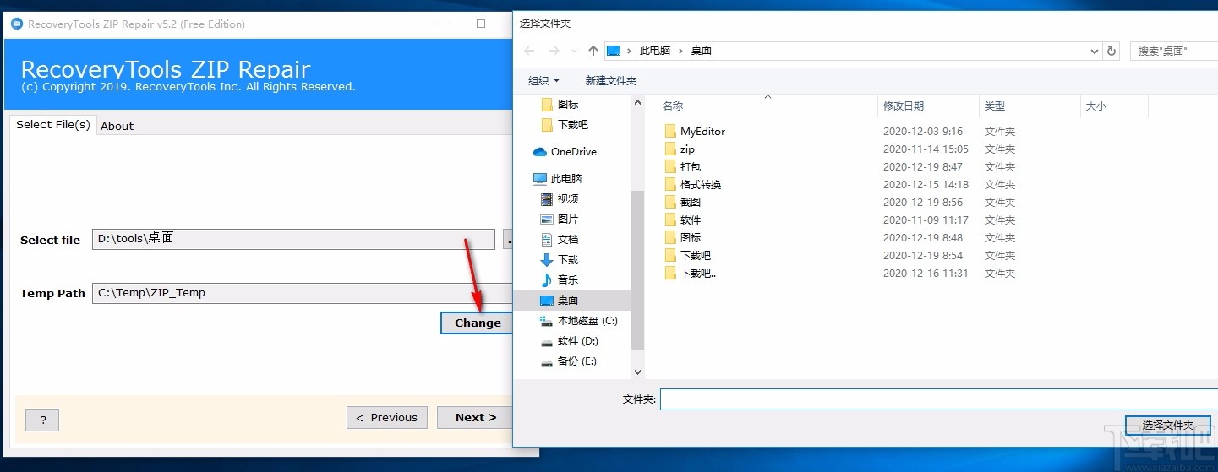This screenshot has height=472, width=1218.
Task: Click the < Previous button
Action: 387,417
